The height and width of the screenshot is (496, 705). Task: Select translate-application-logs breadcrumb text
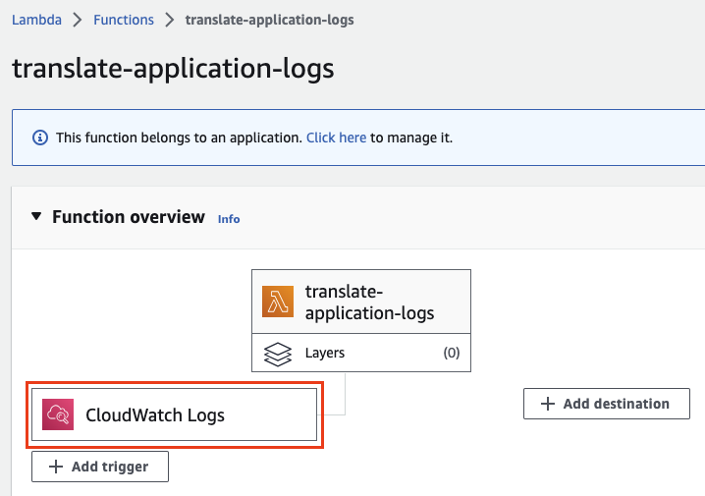point(269,20)
